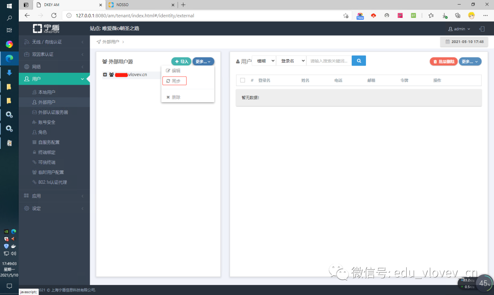The width and height of the screenshot is (494, 295).
Task: Click the 外部用户 breadcrumb link
Action: pos(111,42)
